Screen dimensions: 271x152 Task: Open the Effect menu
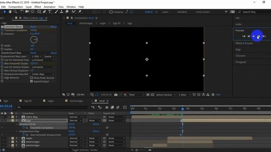[x=38, y=7]
